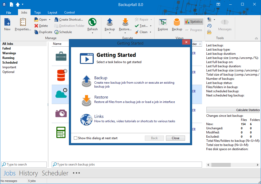Switch to Explore view
Viewport: 261px width, 184px height.
tap(163, 24)
